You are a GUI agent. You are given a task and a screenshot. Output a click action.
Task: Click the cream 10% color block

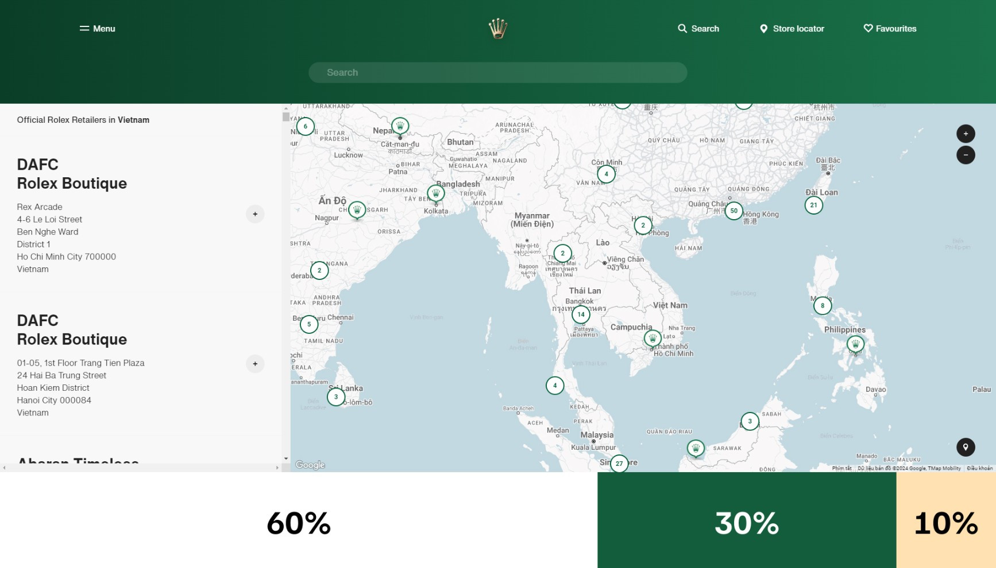946,520
